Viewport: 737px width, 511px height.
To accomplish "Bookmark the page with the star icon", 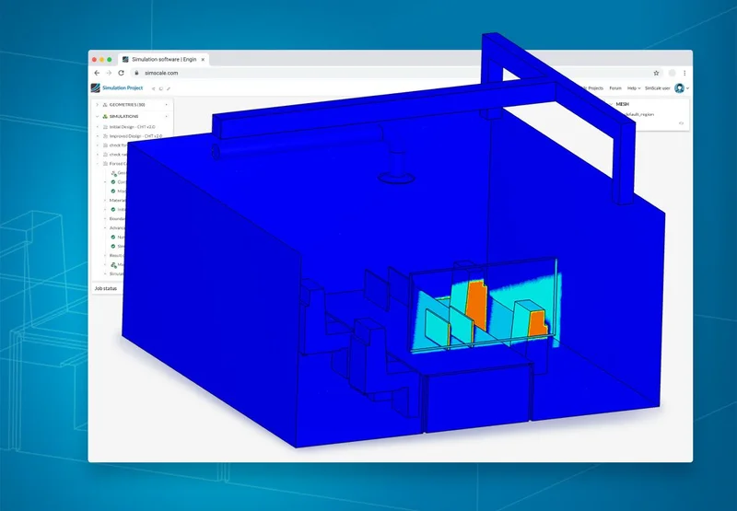I will point(656,72).
